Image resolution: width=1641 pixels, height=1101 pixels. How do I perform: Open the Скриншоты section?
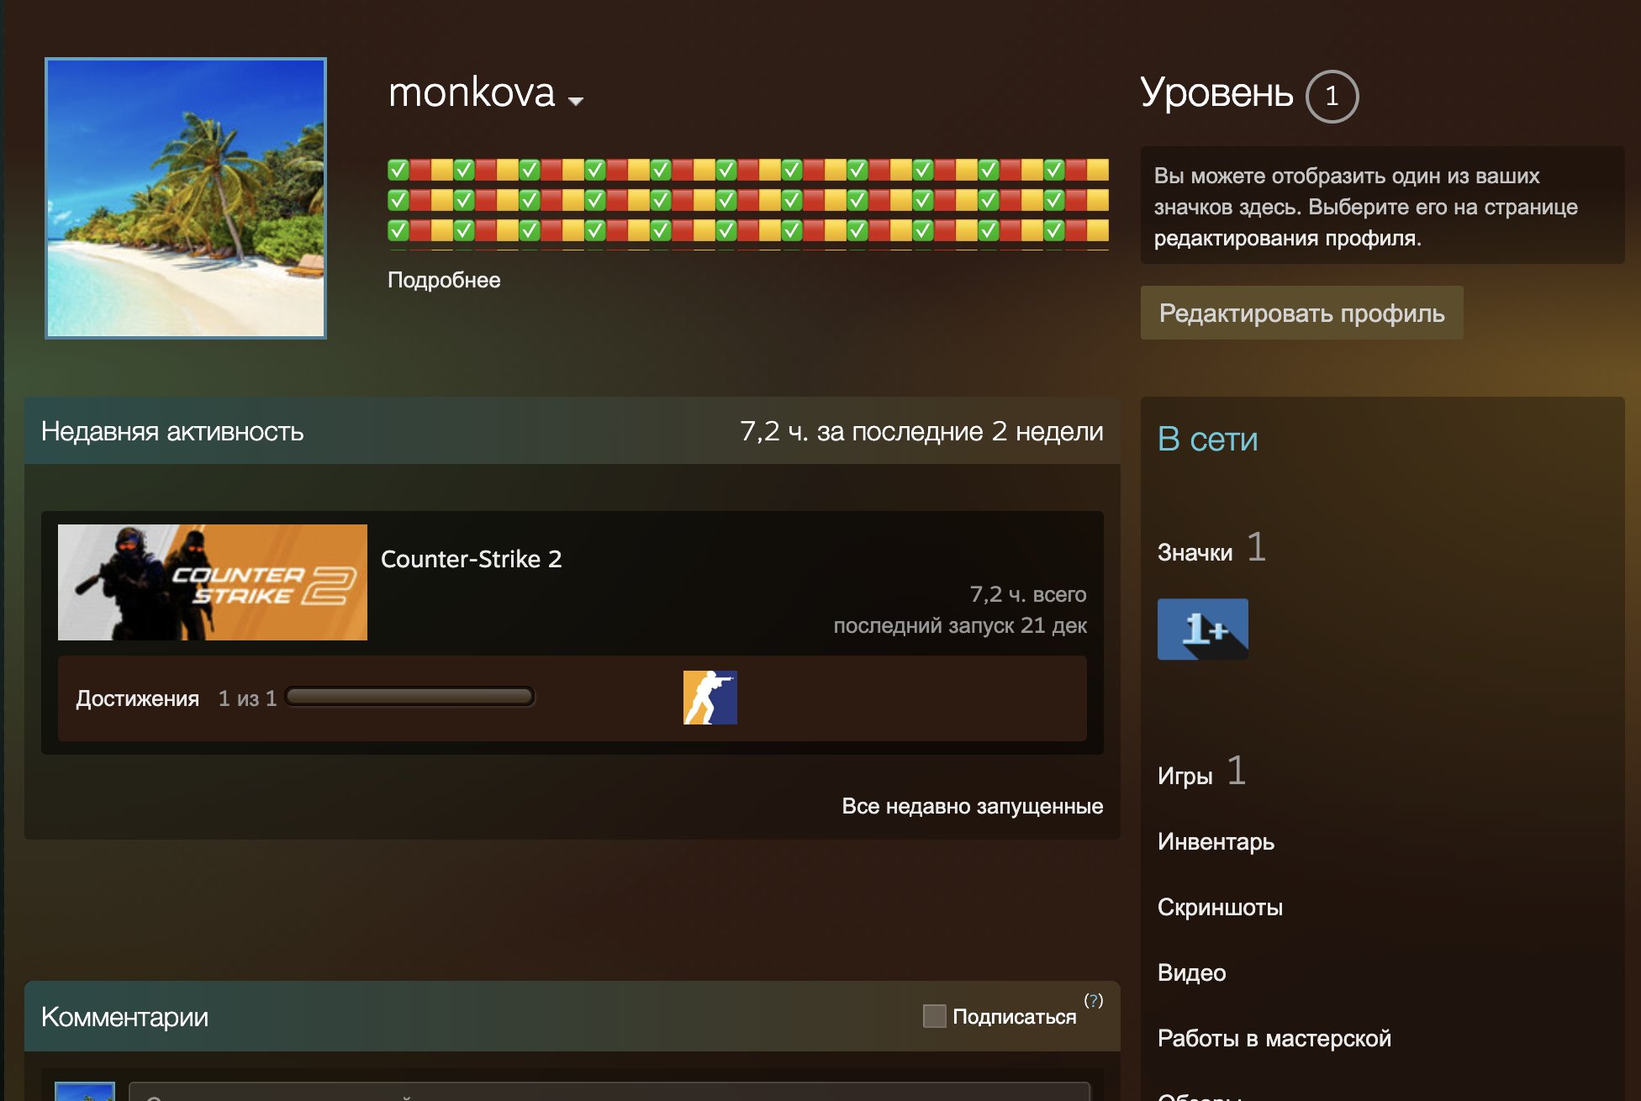pos(1220,907)
